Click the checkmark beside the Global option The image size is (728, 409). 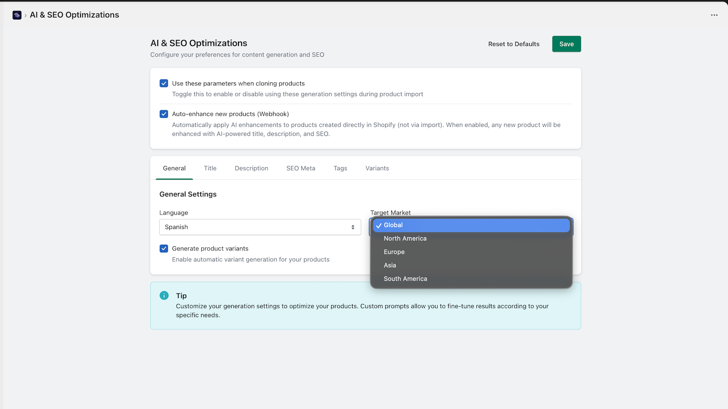pyautogui.click(x=379, y=225)
